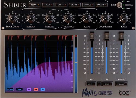Select the GRITTY compressor mode
The image size is (136, 98).
click(x=61, y=5)
